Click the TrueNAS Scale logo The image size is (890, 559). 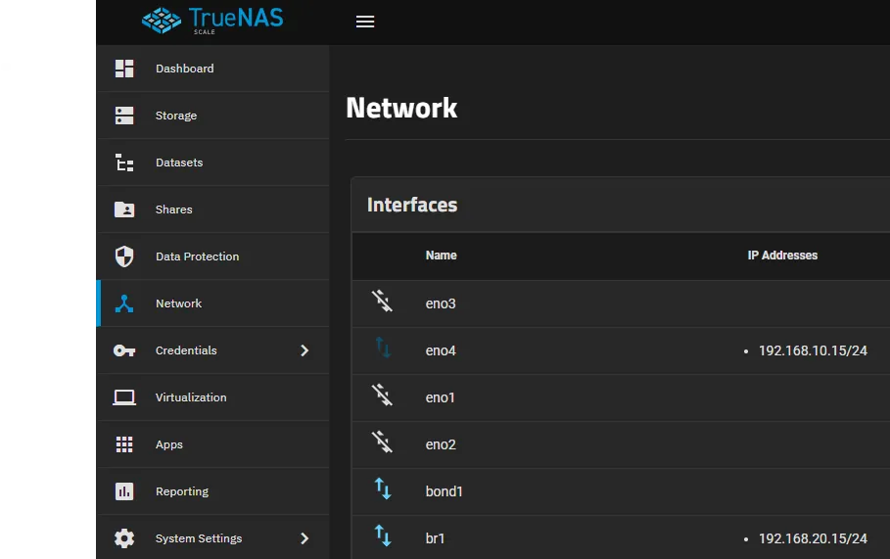point(211,21)
